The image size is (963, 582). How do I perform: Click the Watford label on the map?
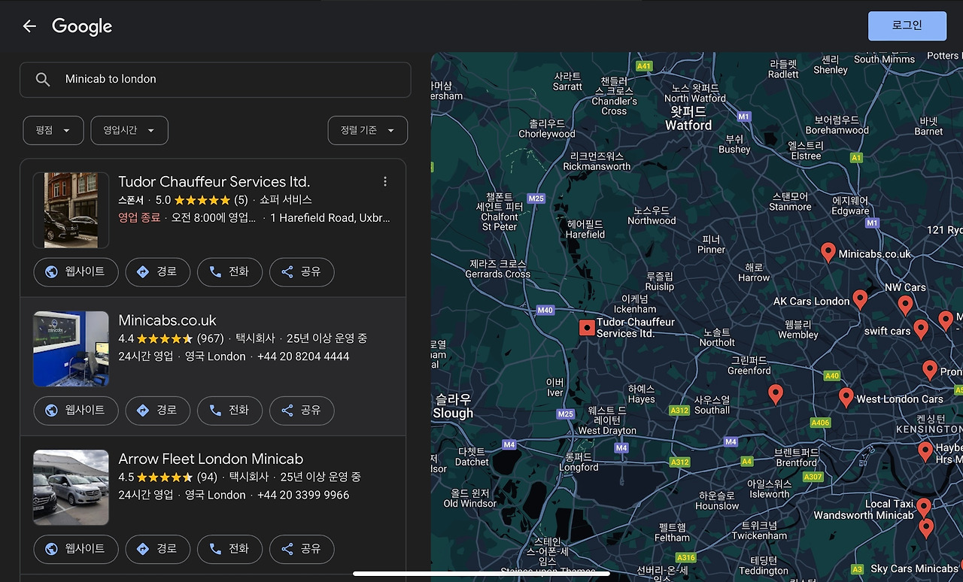tap(688, 119)
